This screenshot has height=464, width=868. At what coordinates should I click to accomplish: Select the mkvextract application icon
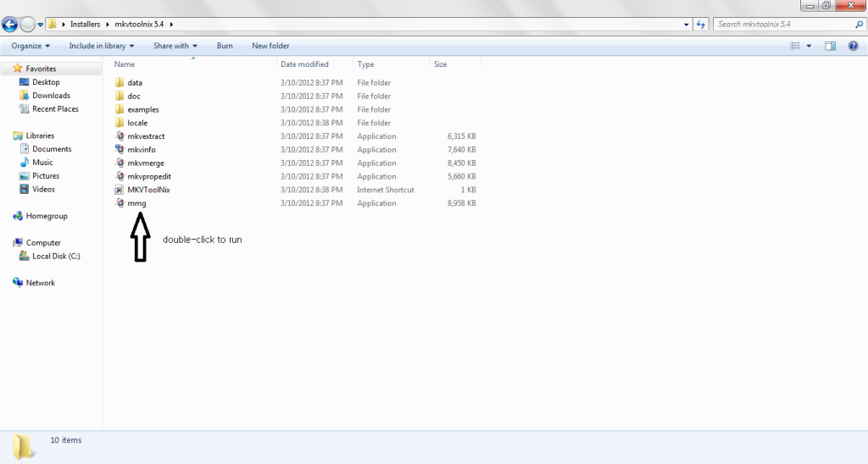tap(120, 136)
